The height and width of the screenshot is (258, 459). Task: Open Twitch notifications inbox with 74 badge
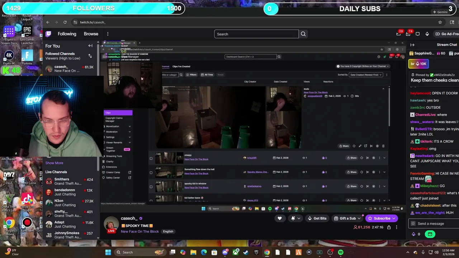click(x=408, y=34)
